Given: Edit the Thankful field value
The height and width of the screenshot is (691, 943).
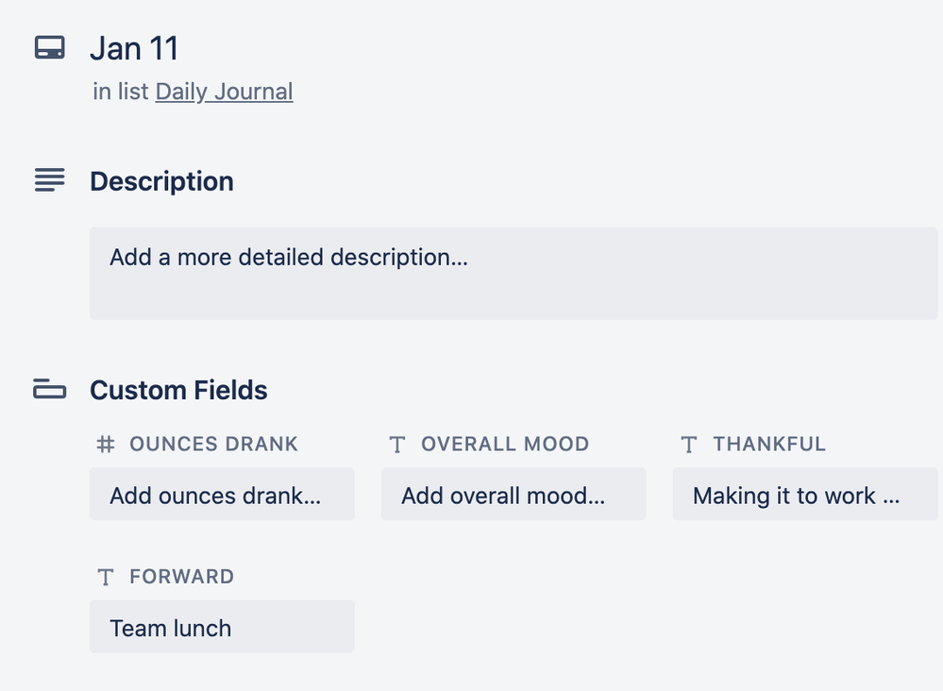Looking at the screenshot, I should pos(804,495).
